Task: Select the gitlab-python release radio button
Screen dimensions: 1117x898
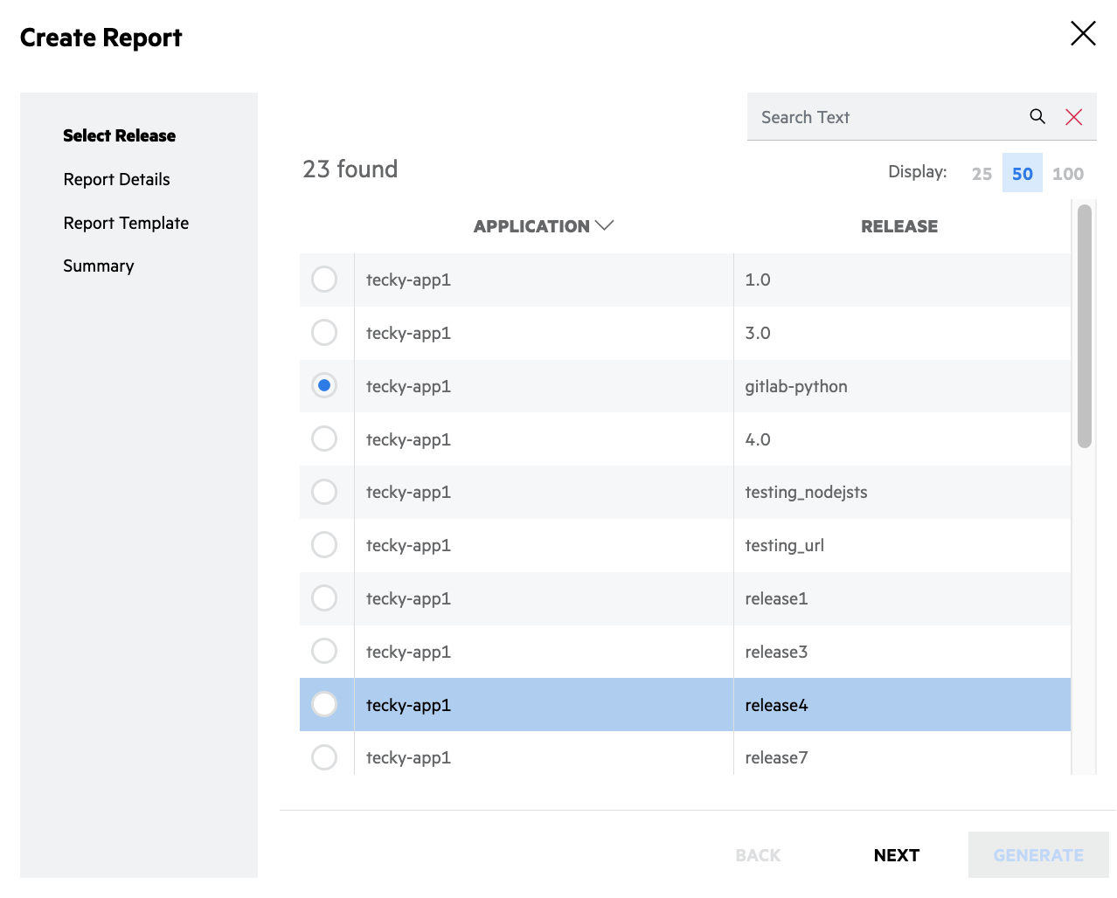Action: pyautogui.click(x=324, y=385)
